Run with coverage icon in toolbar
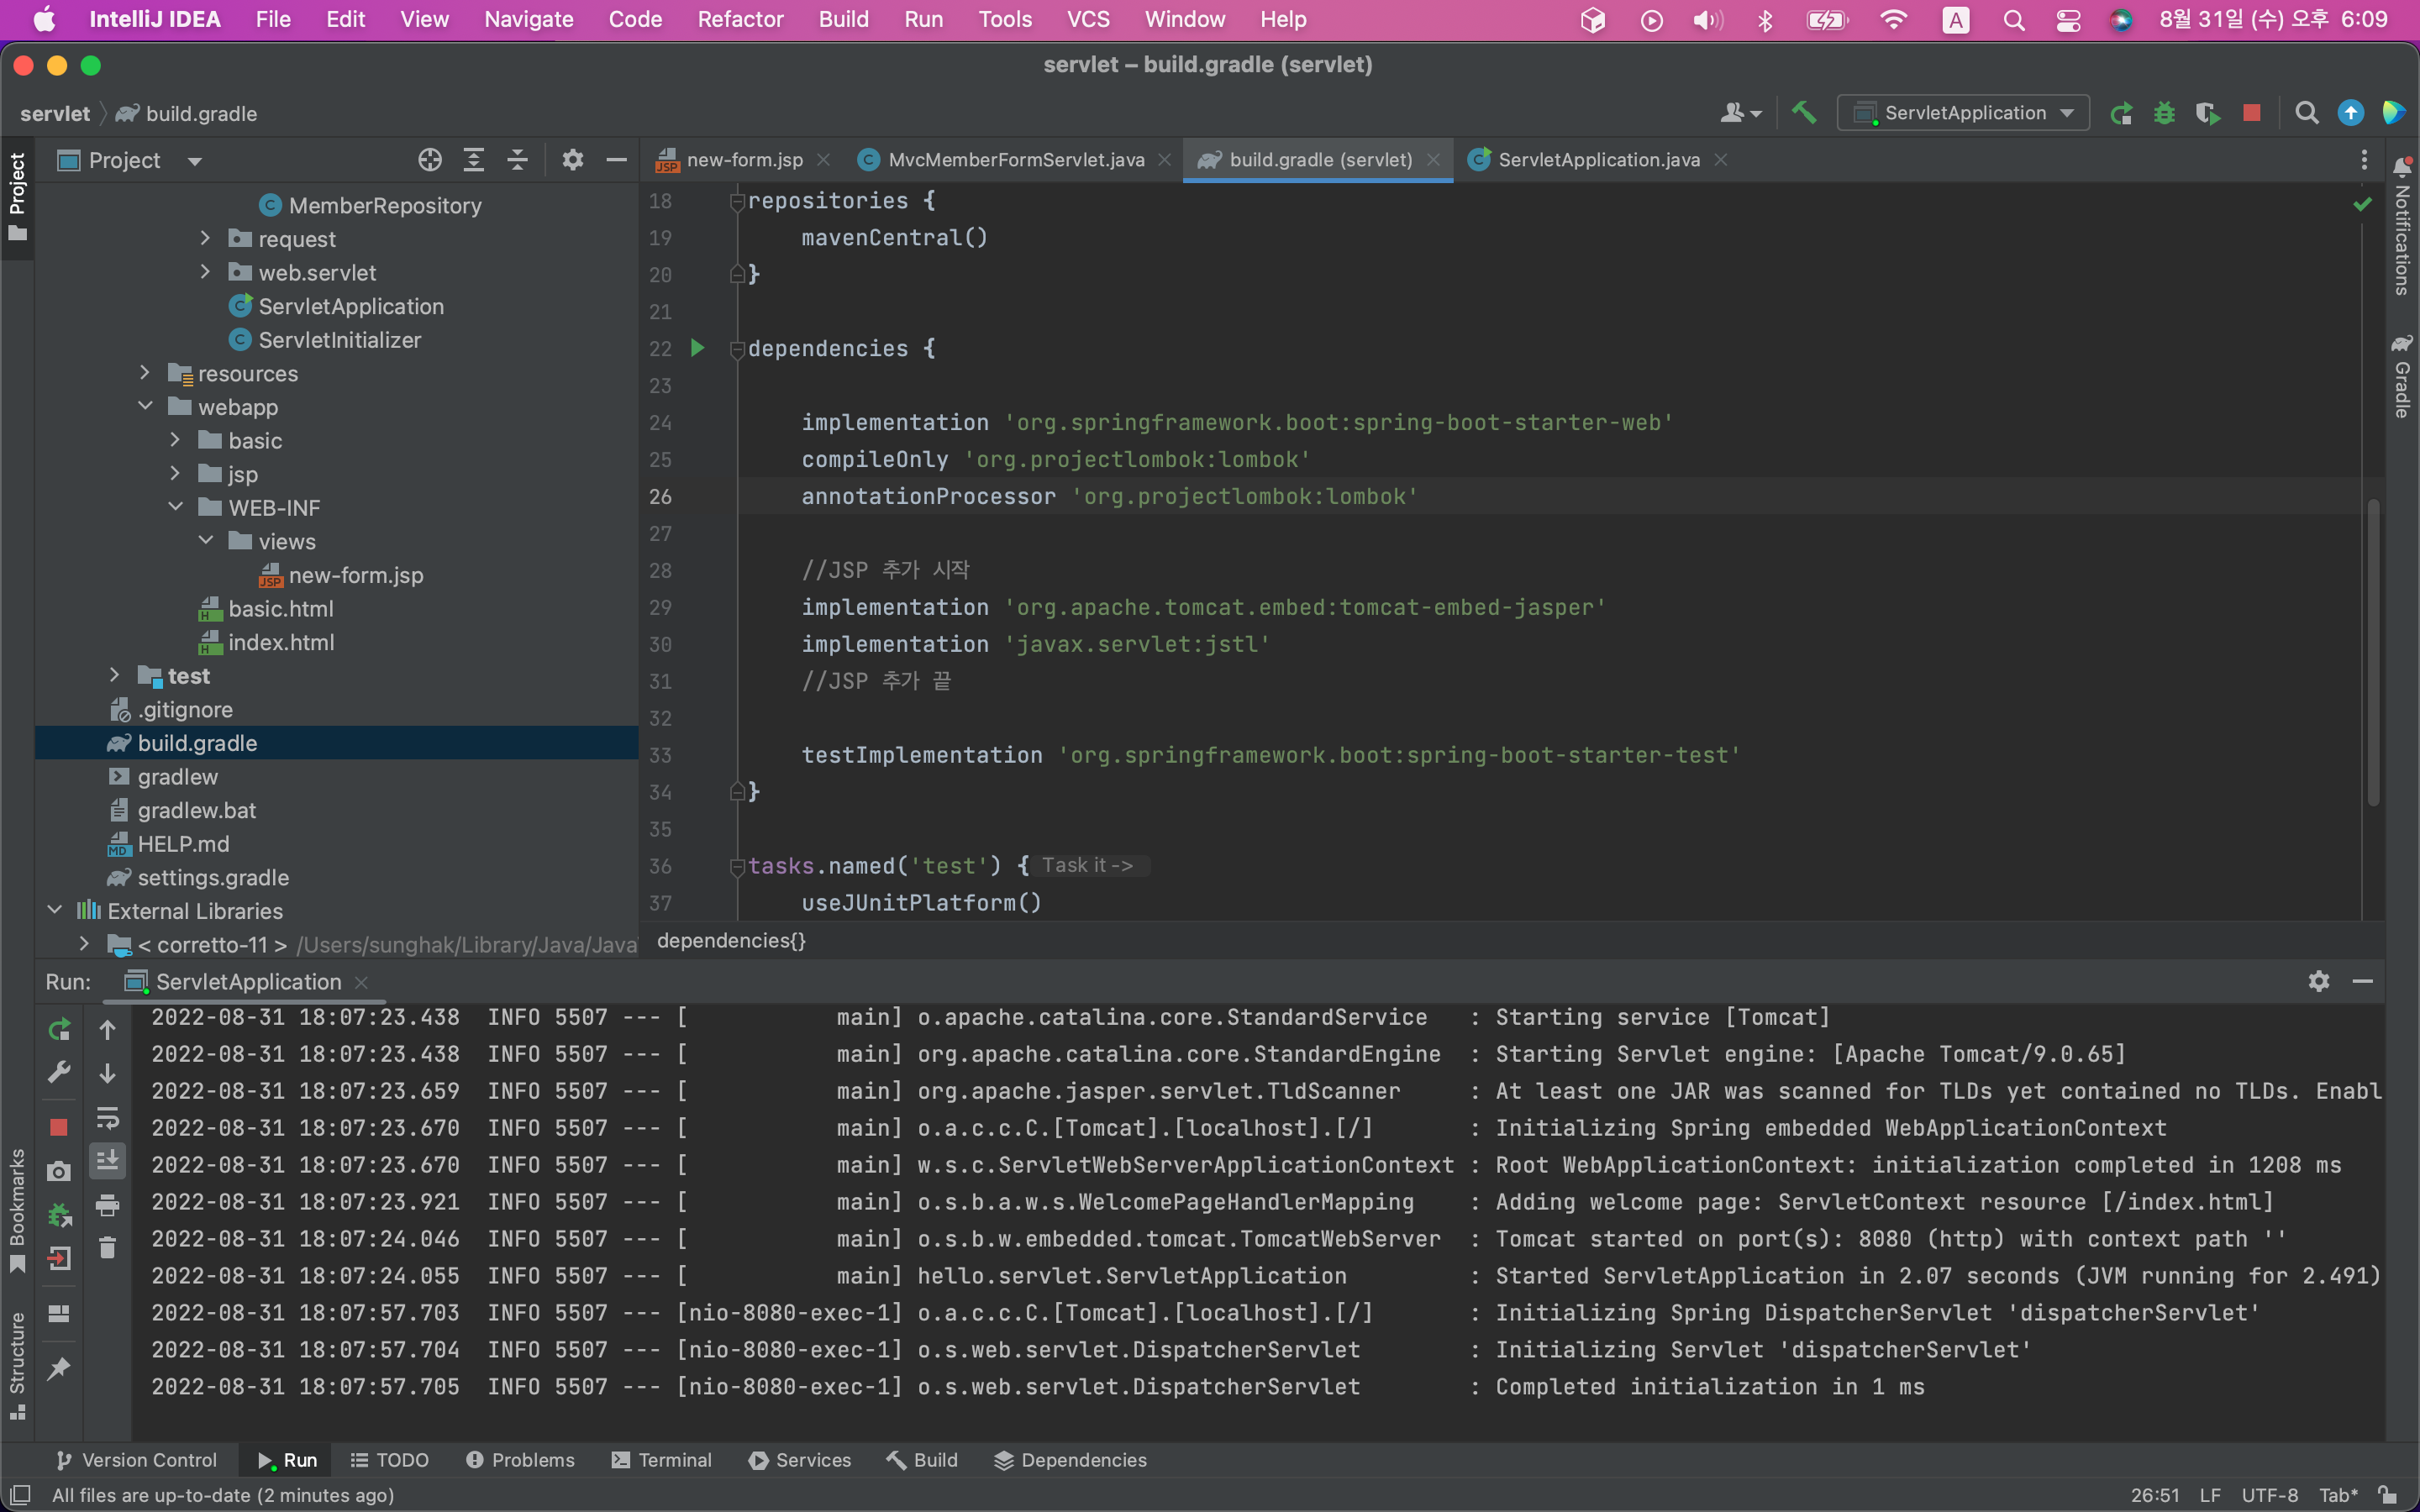Viewport: 2420px width, 1512px height. tap(2208, 113)
